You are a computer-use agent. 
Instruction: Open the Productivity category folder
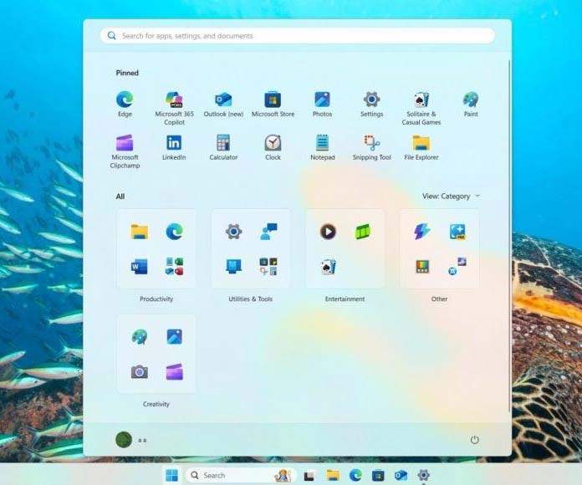(156, 249)
